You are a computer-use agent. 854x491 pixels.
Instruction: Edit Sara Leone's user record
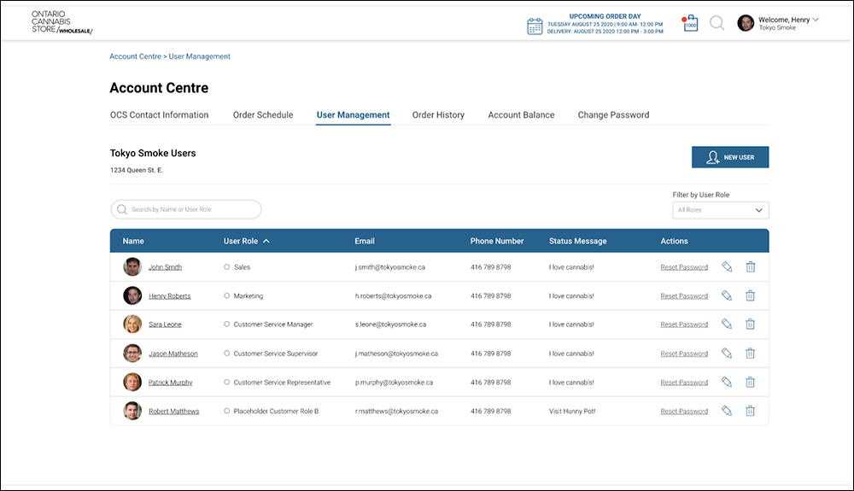[727, 324]
